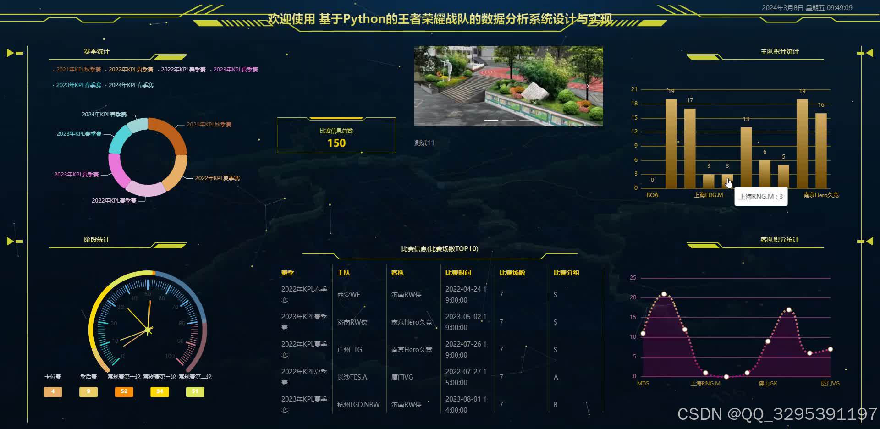The width and height of the screenshot is (880, 429).
Task: Click the yellow badge 34 under 常规赛第三轮
Action: tap(159, 392)
